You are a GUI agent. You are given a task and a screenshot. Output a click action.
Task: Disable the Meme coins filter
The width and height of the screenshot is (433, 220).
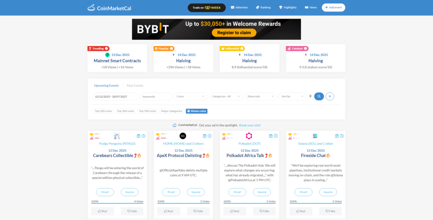coord(197,111)
